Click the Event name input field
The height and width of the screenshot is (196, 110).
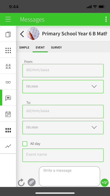(63, 155)
